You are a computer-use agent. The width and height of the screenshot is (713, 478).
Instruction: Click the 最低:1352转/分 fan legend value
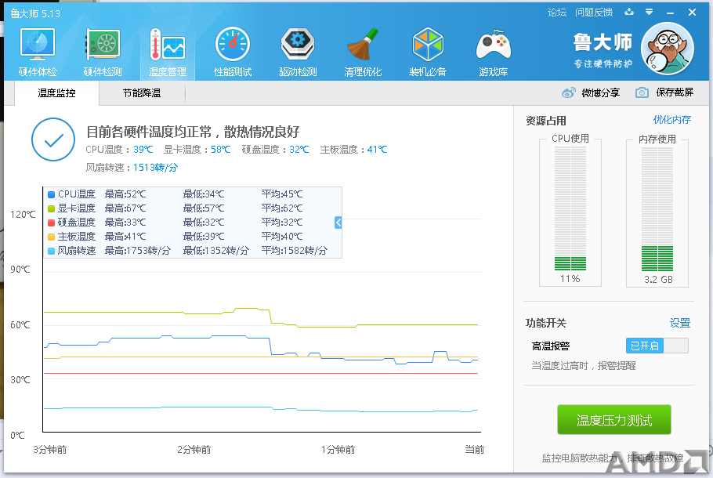click(x=216, y=251)
